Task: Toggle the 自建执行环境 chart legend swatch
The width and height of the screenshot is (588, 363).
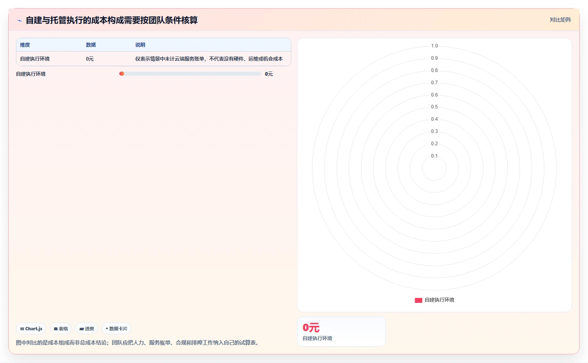Action: 418,300
